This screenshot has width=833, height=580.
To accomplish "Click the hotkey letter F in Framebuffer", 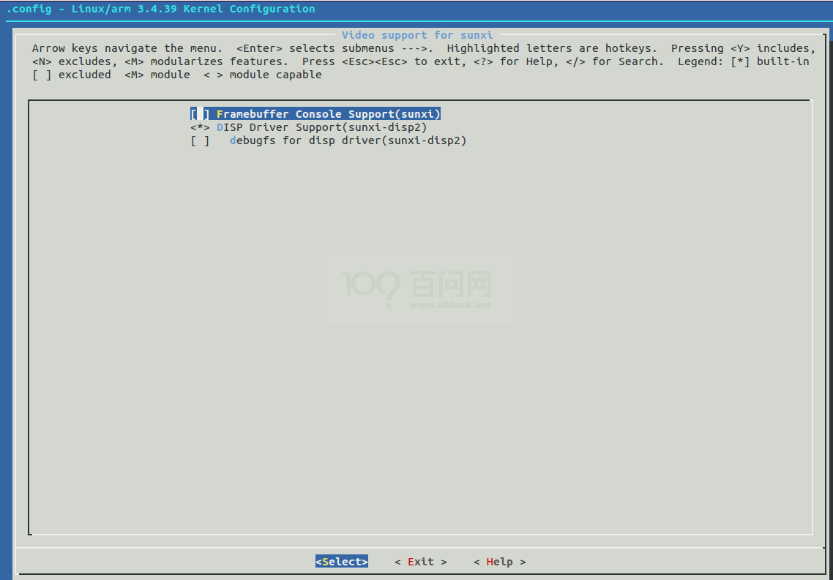I will [x=220, y=113].
